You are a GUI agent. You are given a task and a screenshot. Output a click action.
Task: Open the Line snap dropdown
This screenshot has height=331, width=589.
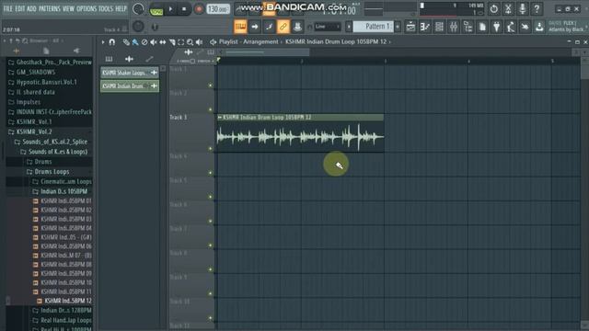point(328,27)
